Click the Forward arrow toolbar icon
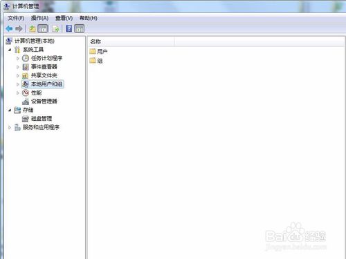The height and width of the screenshot is (259, 346). click(19, 29)
